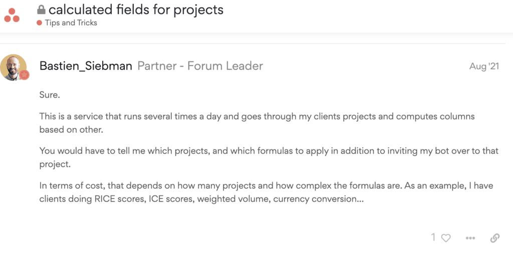513x254 pixels.
Task: Like the post with the heart icon
Action: tap(446, 238)
